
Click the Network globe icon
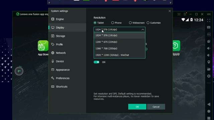53,53
